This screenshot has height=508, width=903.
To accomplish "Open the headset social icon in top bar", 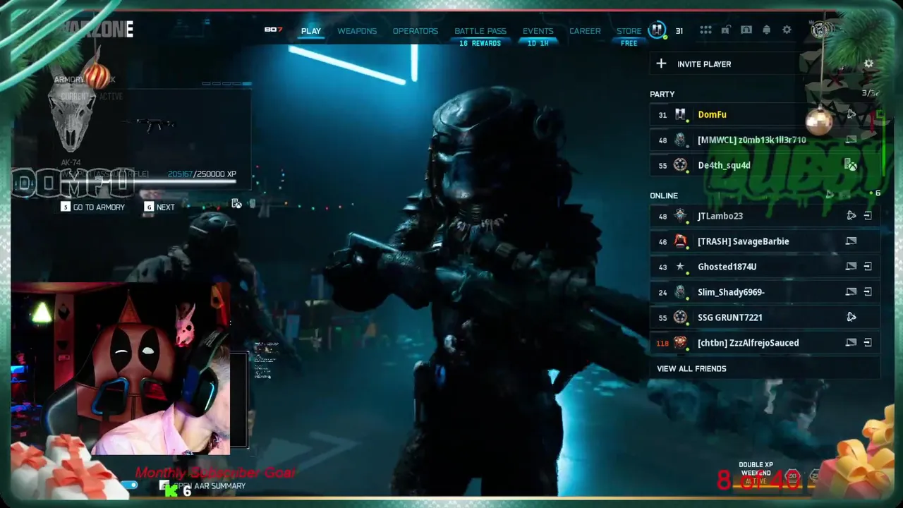I will click(746, 30).
